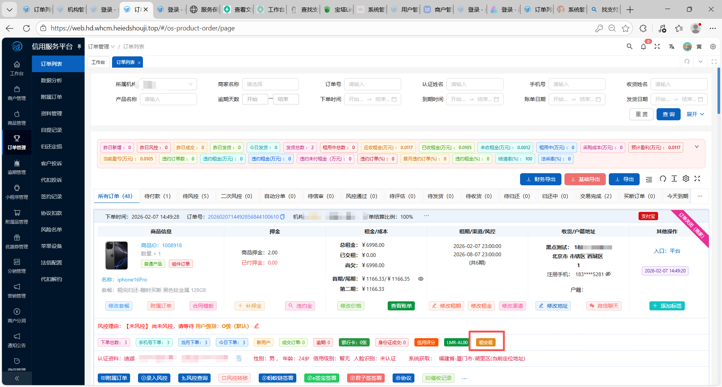
Task: Click the refresh icon above order tabs
Action: tap(663, 179)
